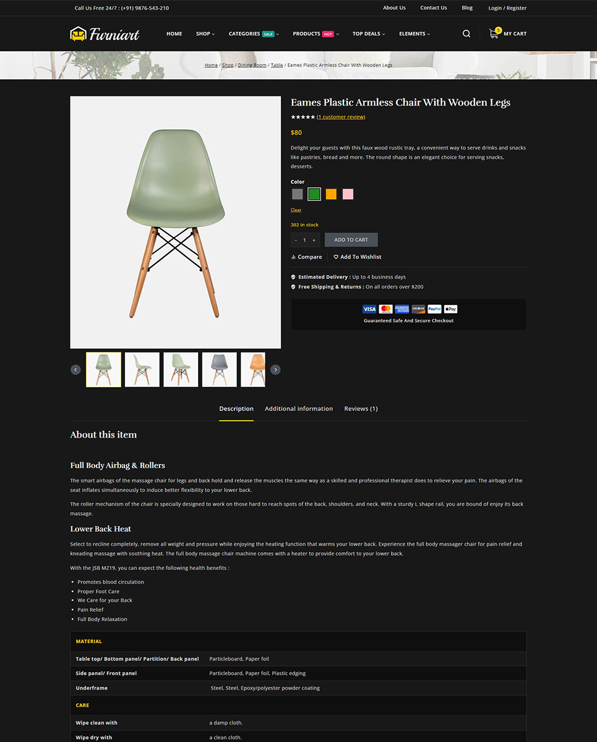597x742 pixels.
Task: Click the search magnifier icon in header
Action: pos(466,33)
